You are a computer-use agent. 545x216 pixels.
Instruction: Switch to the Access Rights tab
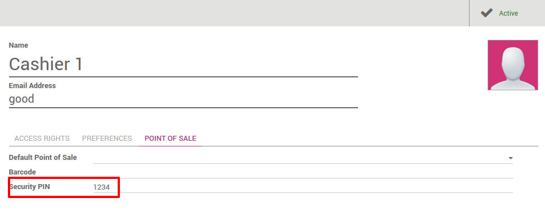coord(42,139)
